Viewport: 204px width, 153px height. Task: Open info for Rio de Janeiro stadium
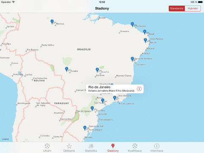[139, 89]
